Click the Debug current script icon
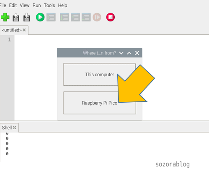Screen dimensions: 209x171 [x=51, y=17]
